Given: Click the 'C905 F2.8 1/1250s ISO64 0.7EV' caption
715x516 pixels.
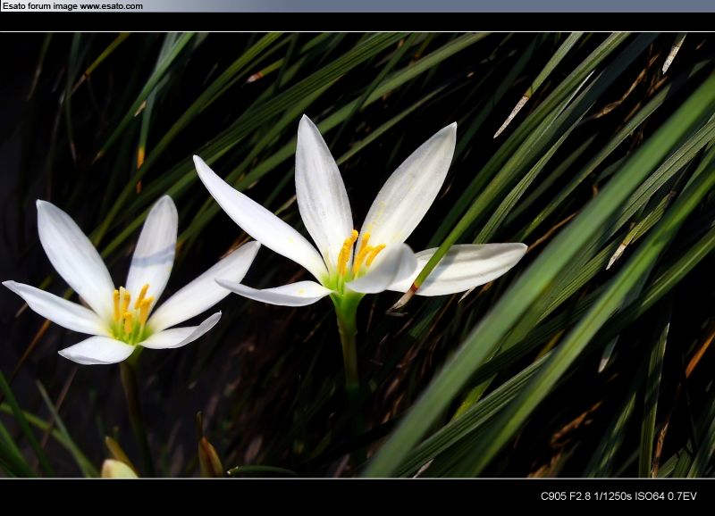Looking at the screenshot, I should [618, 496].
